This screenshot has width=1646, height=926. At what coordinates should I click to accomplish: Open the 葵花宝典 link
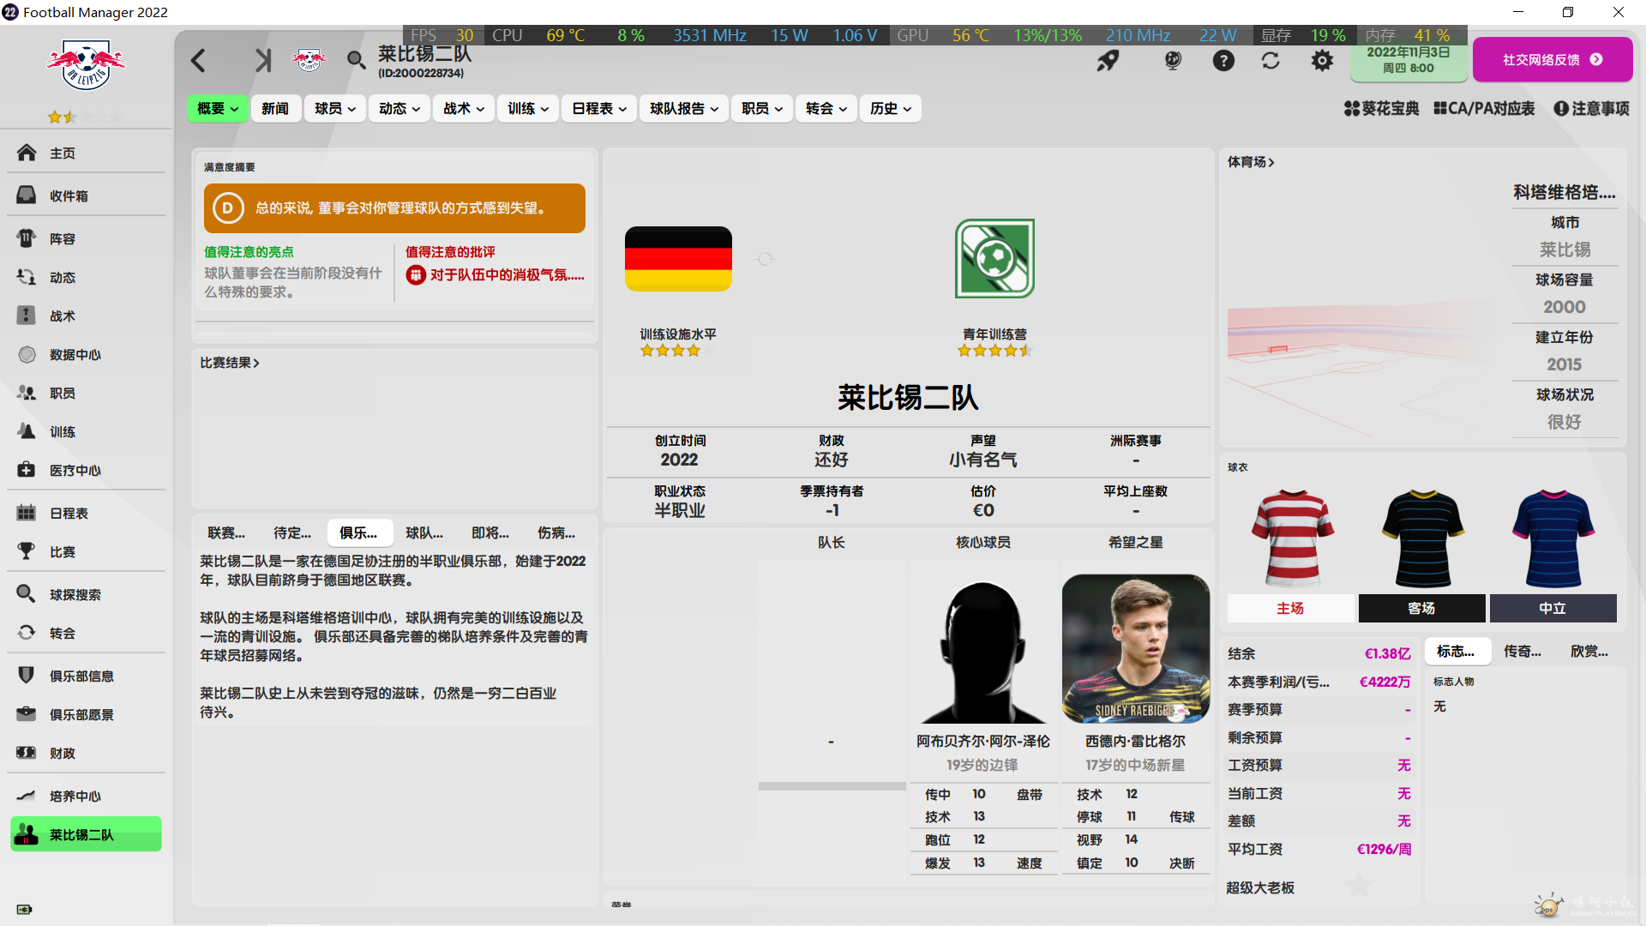pos(1382,108)
